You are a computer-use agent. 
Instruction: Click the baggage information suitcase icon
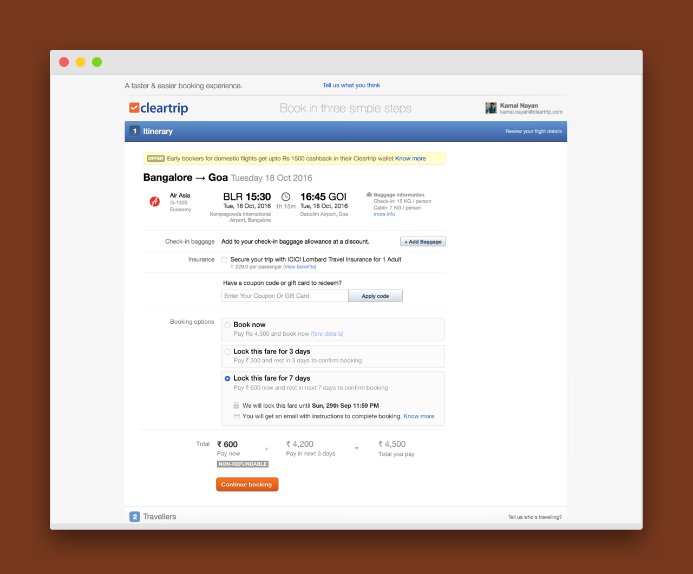coord(369,194)
